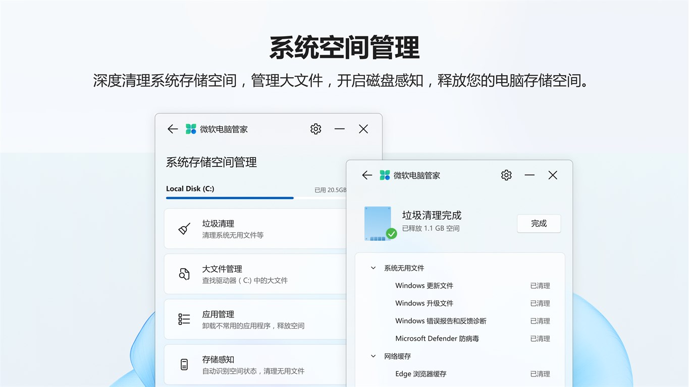
Task: Go back in the 垃圾清理完成 window
Action: click(x=367, y=175)
